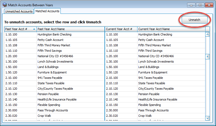
Task: Click the Unmatch button
Action: point(194,20)
